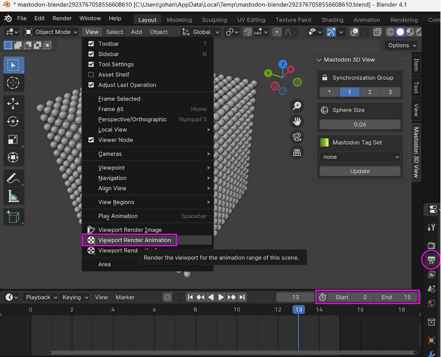Expand the Viewpoint submenu
441x357 pixels.
point(147,168)
